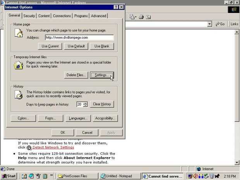This screenshot has width=240, height=180.
Task: Click the green arrow system tray icon
Action: (x=206, y=176)
